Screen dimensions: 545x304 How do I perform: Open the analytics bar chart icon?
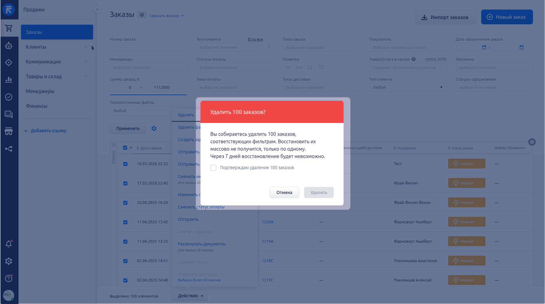pos(9,80)
